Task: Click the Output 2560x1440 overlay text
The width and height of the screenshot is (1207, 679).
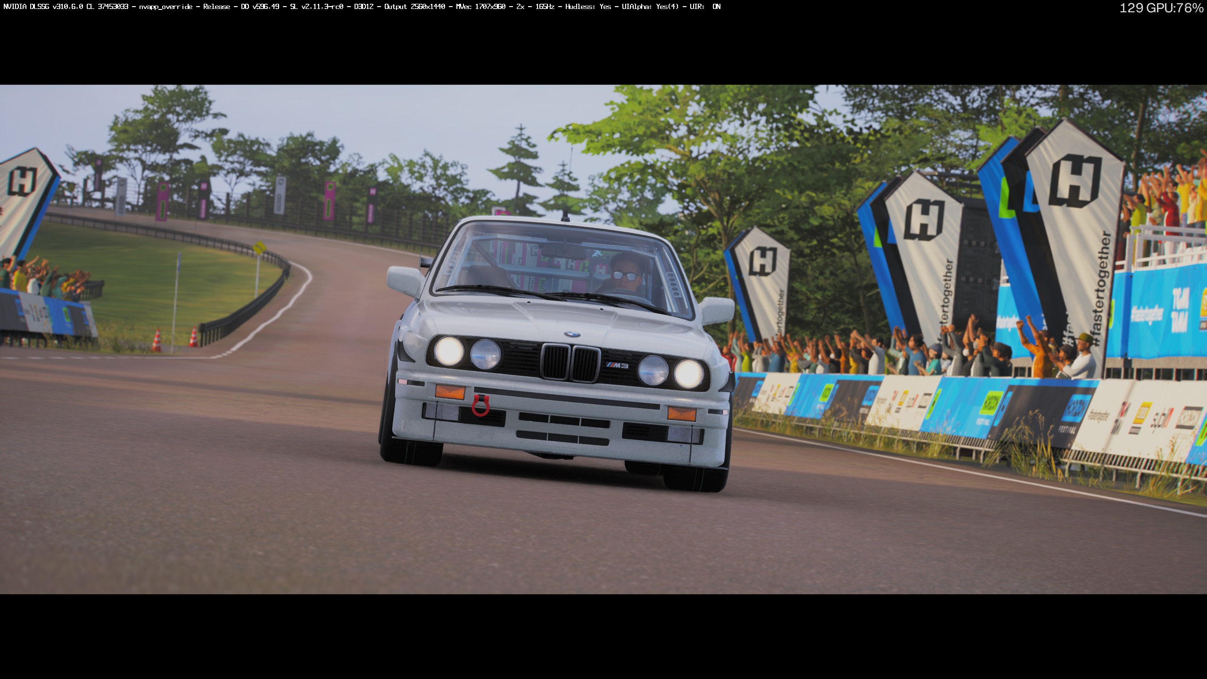Action: (x=414, y=7)
